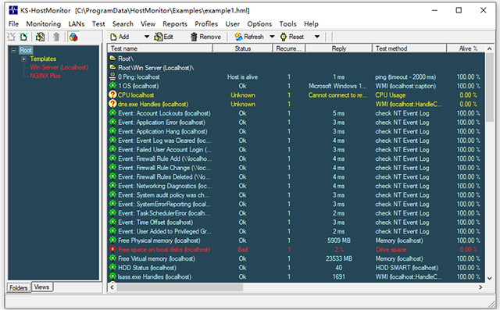Sort by Status column header
Viewport: 500px width, 310px height.
click(243, 48)
